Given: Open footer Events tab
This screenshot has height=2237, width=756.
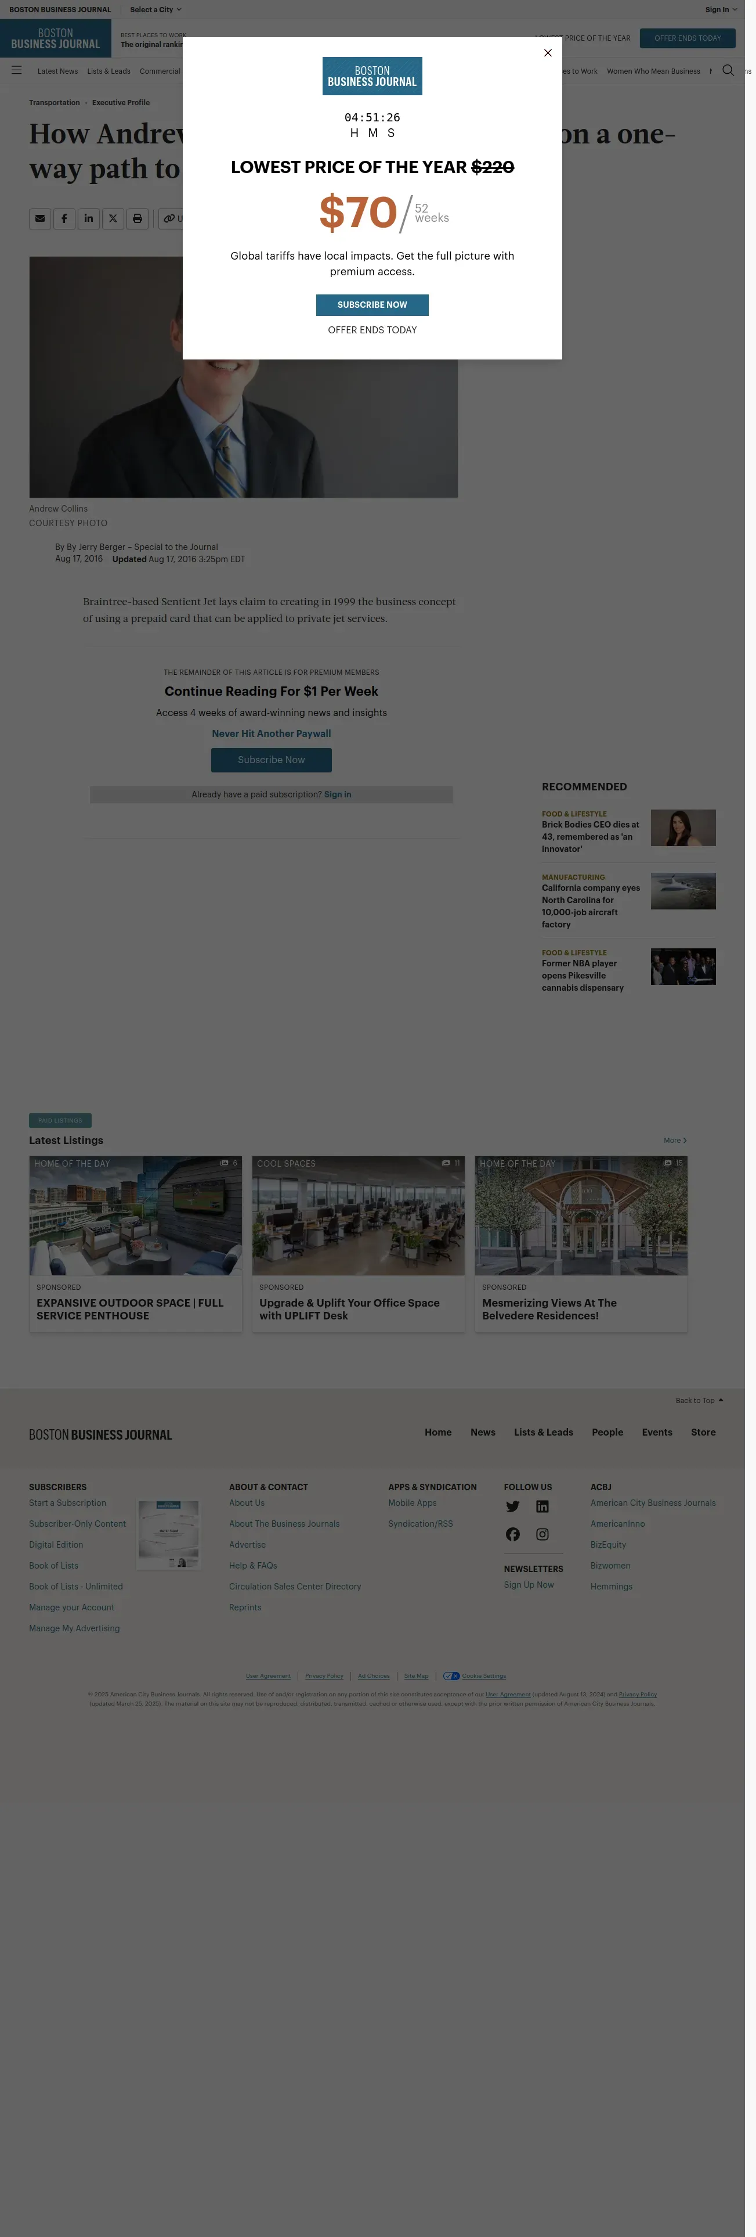Looking at the screenshot, I should [657, 1432].
